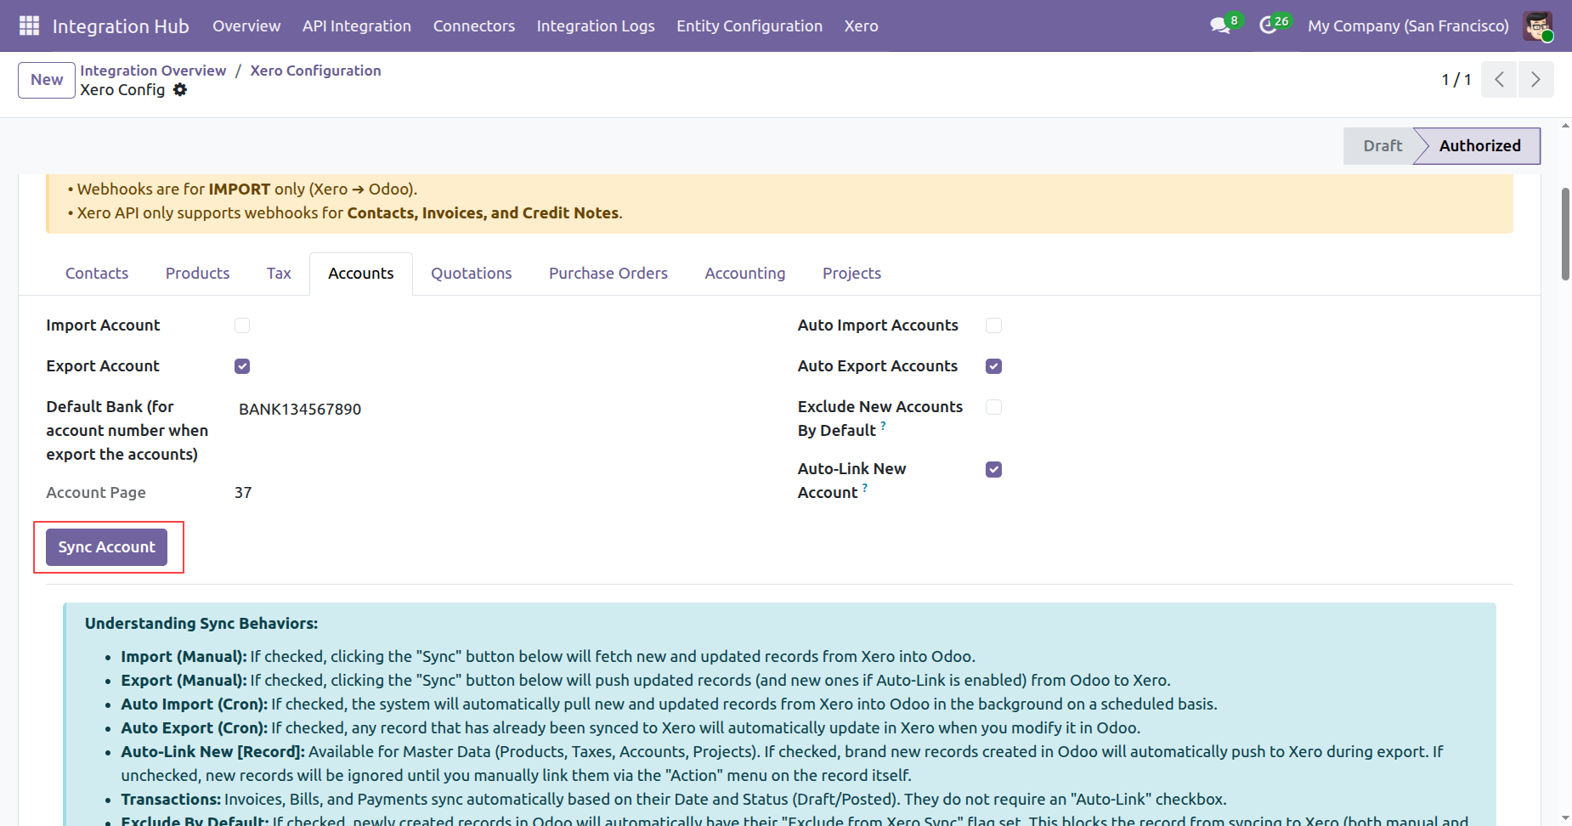Go to Integration Overview breadcrumb
This screenshot has width=1572, height=826.
click(153, 71)
